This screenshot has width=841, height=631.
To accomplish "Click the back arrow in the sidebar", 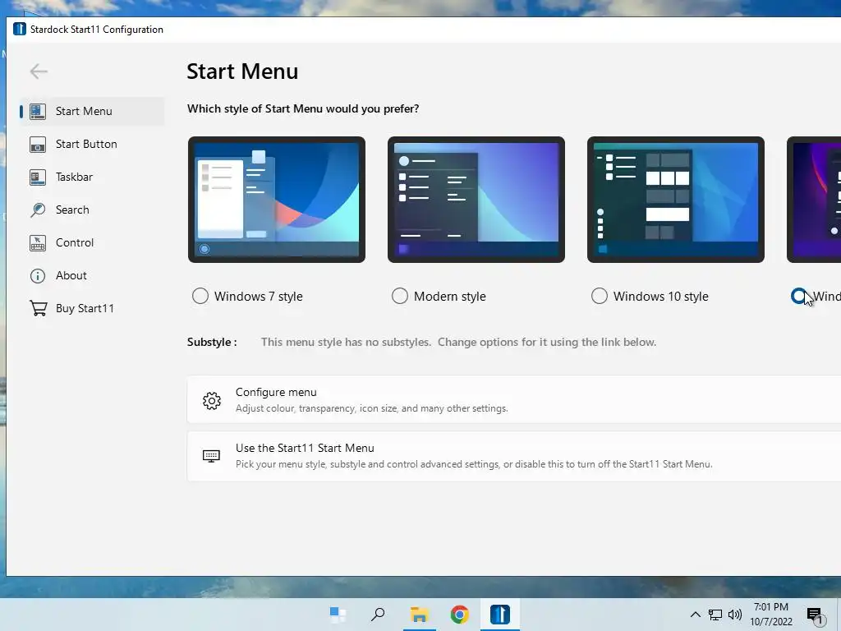I will click(39, 71).
